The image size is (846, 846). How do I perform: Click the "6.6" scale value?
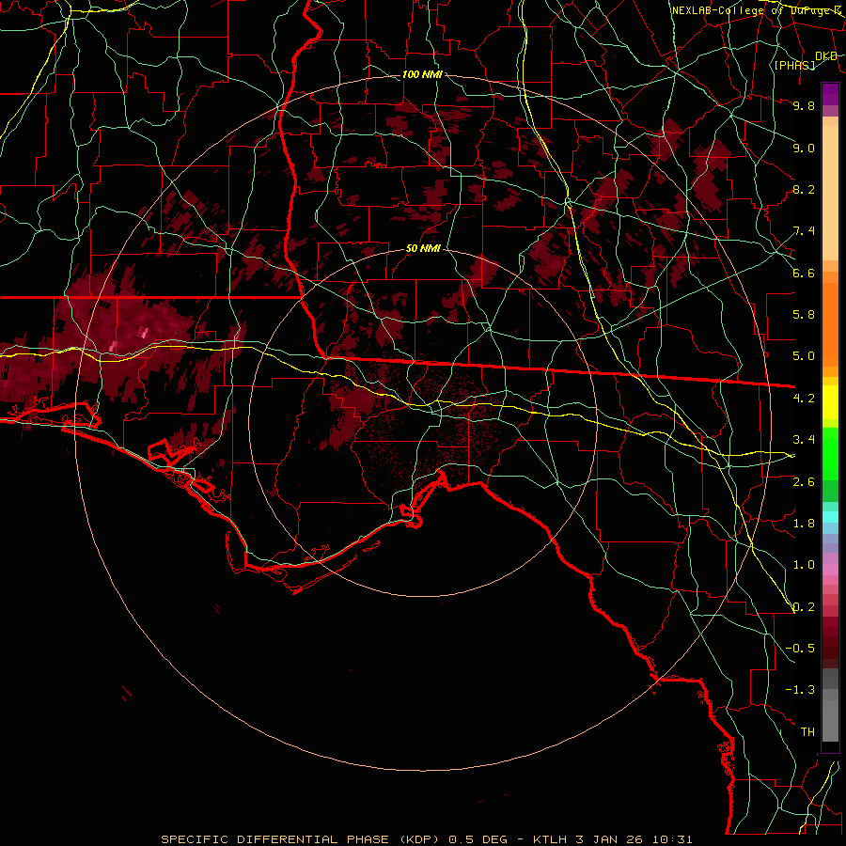click(x=804, y=273)
